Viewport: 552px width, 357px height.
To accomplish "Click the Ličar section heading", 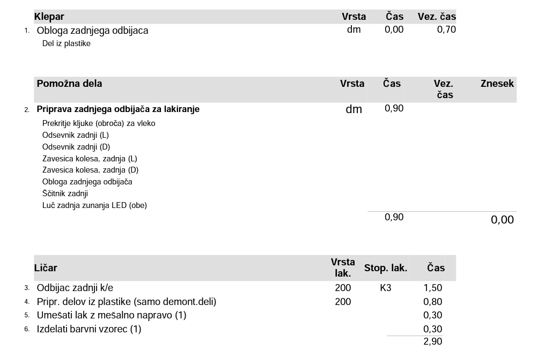I will pos(47,268).
